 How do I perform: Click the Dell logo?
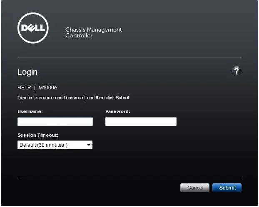(33, 28)
